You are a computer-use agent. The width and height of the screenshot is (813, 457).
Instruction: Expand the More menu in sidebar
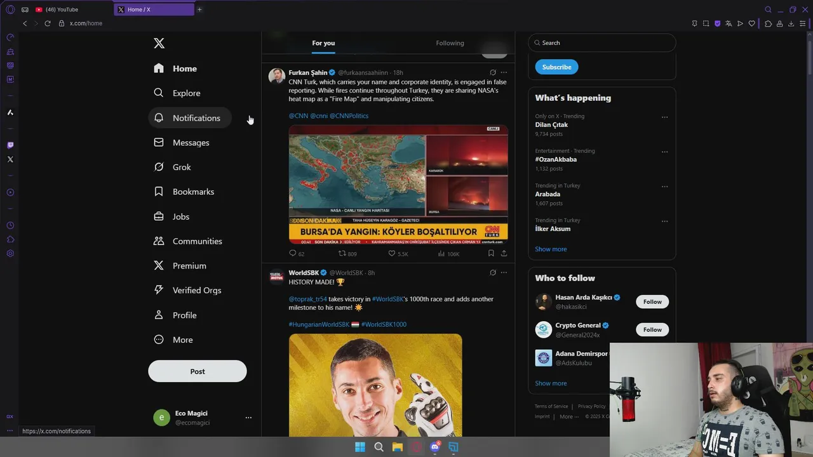pos(173,340)
